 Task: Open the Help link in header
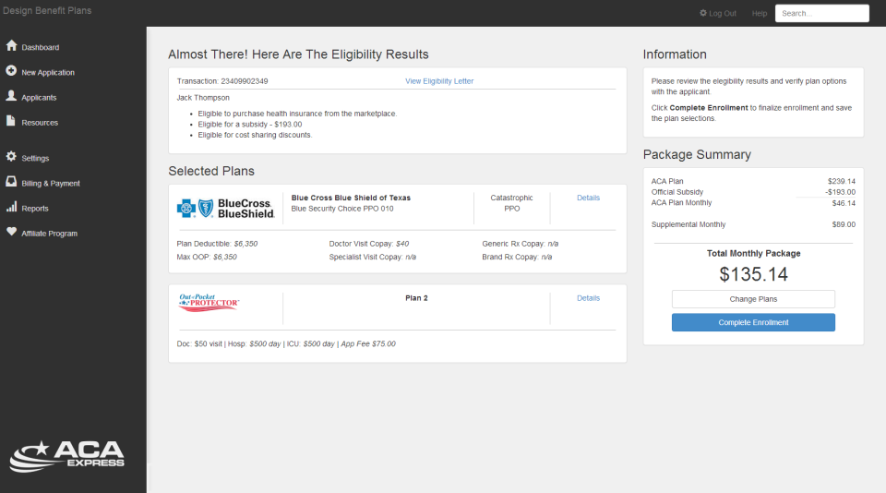point(760,13)
